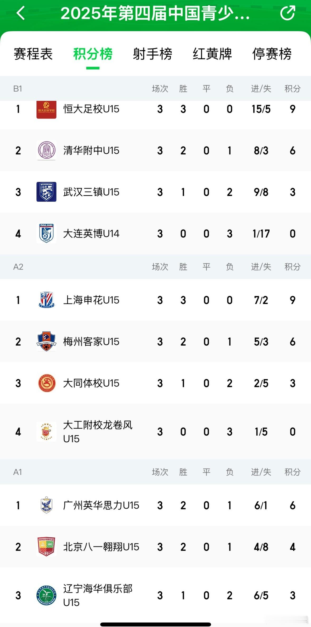Select the 积分榜 tab
Screen dimensions: 311x627
(x=93, y=54)
